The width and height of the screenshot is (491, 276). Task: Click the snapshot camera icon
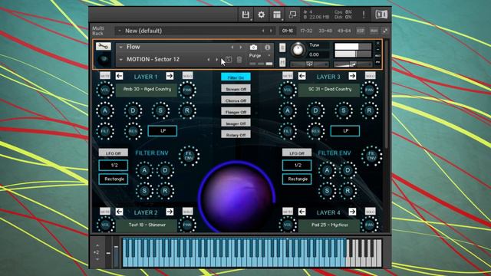tap(253, 48)
